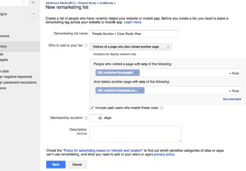The width and height of the screenshot is (246, 171).
Task: Add a rule to the first page condition
Action: (x=234, y=73)
